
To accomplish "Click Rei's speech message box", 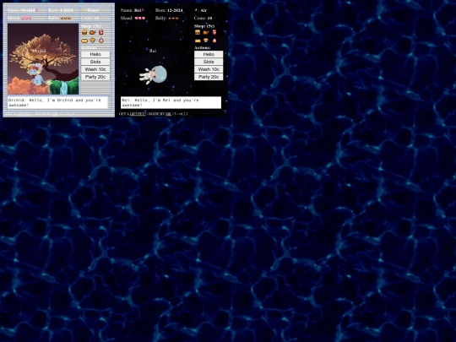I will click(171, 102).
